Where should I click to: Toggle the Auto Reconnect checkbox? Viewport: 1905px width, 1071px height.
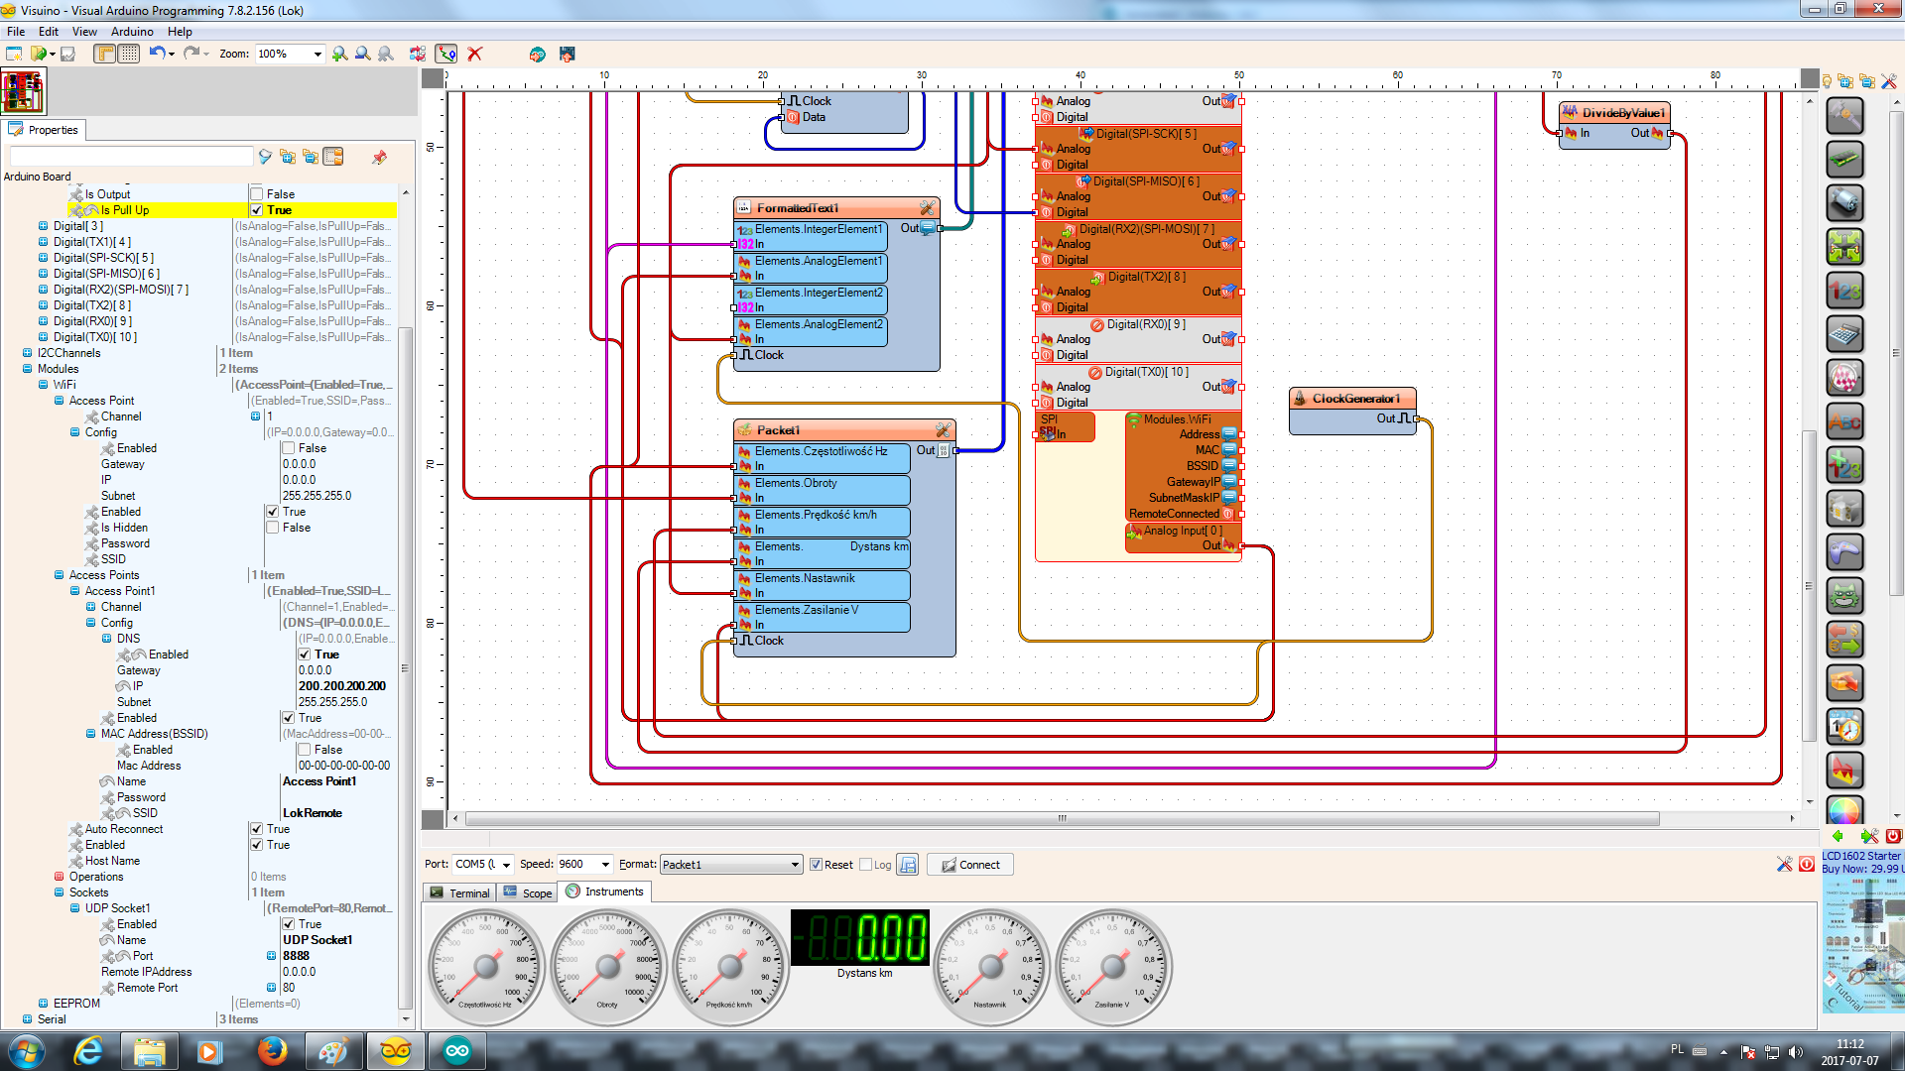[256, 829]
